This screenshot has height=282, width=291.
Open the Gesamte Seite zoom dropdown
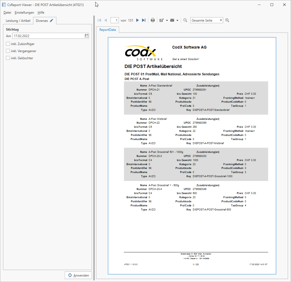[x=207, y=20]
